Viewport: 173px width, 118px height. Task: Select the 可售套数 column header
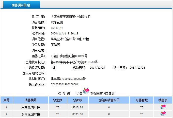click(141, 100)
